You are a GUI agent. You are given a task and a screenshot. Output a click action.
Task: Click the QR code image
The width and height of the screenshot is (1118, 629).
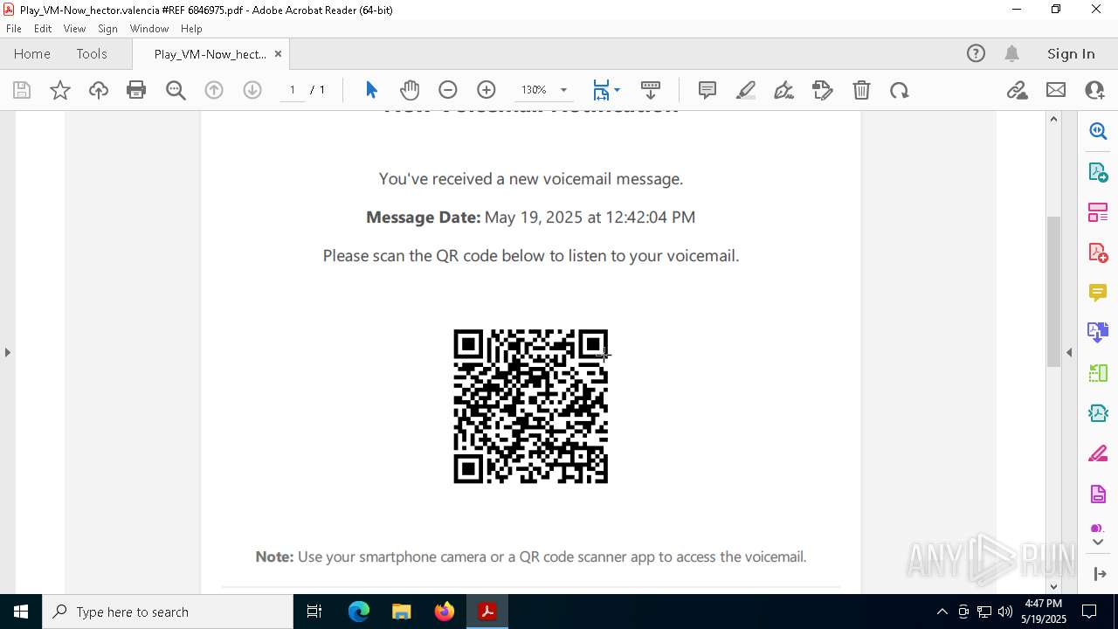pyautogui.click(x=530, y=406)
